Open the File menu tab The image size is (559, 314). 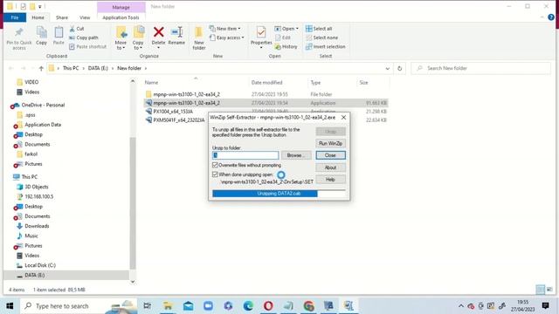15,17
